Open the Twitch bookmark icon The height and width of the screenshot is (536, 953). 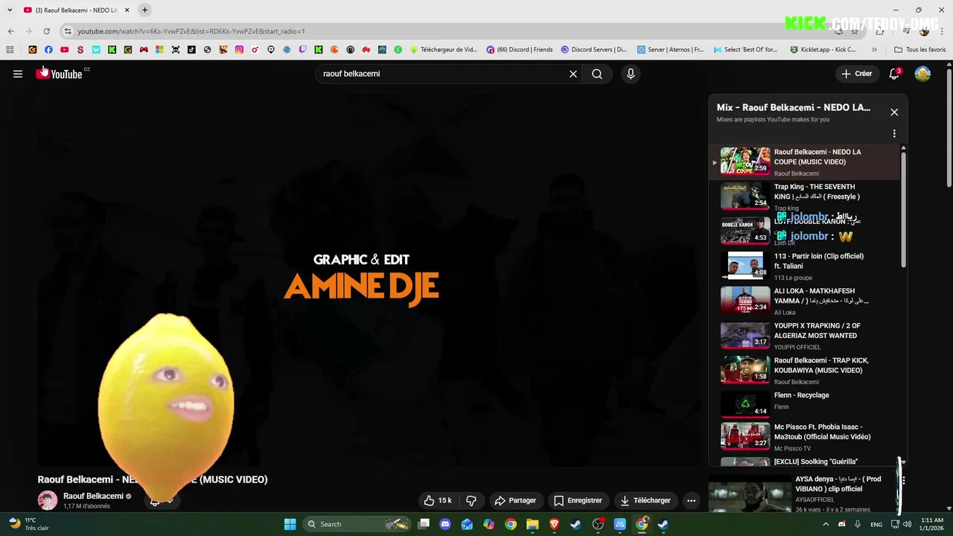click(x=302, y=50)
